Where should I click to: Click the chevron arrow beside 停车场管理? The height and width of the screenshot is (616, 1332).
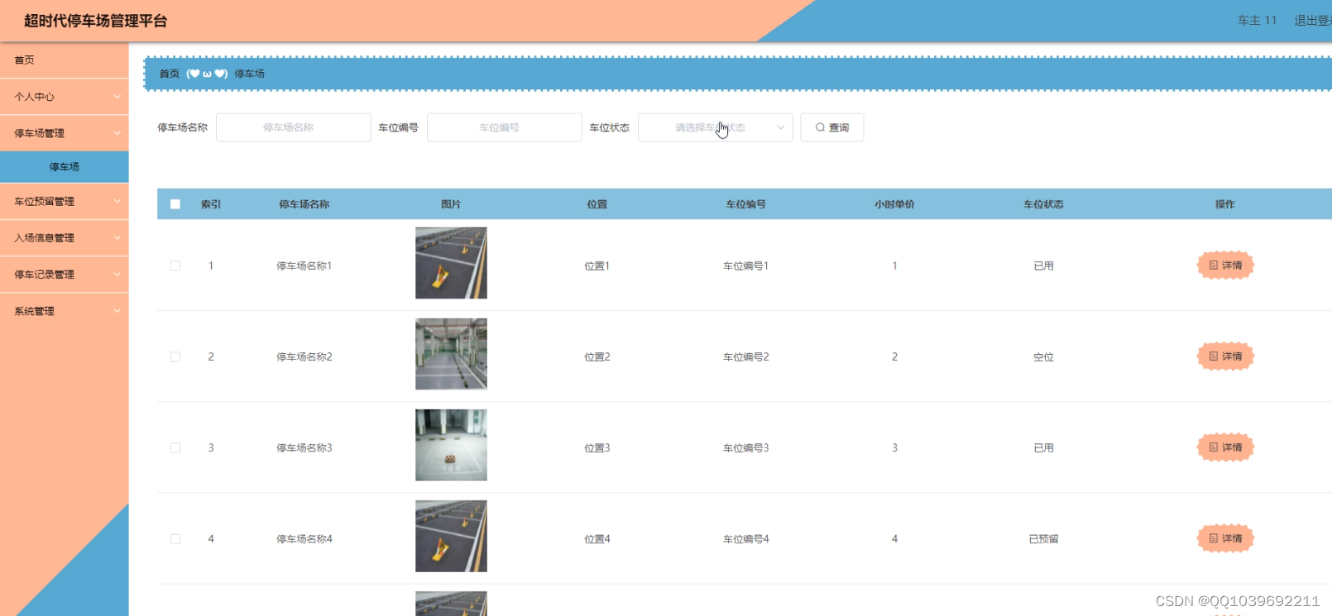[117, 133]
